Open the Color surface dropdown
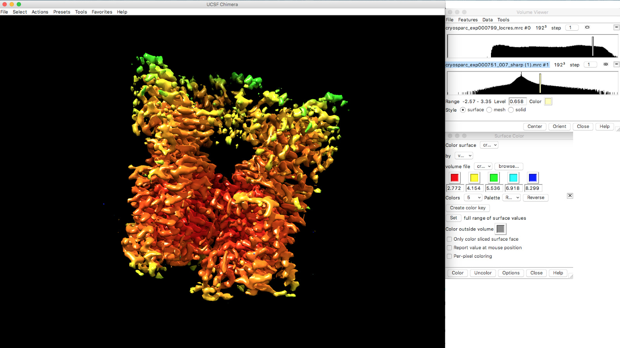Viewport: 620px width, 348px height. coord(489,145)
